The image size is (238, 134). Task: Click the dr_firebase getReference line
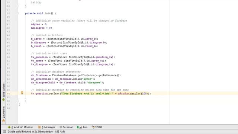tap(76, 75)
